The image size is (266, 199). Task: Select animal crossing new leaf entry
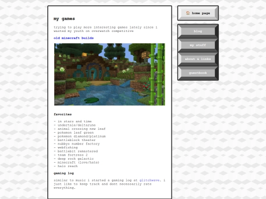point(80,129)
